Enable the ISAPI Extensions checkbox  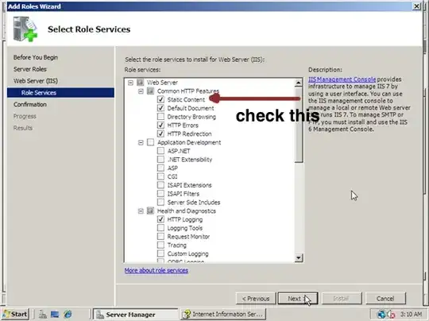pos(160,185)
